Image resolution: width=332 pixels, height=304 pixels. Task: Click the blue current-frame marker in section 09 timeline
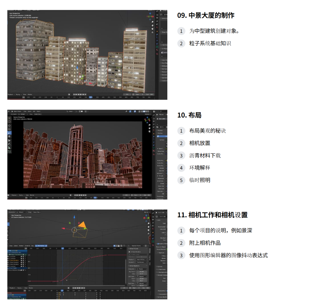point(91,97)
